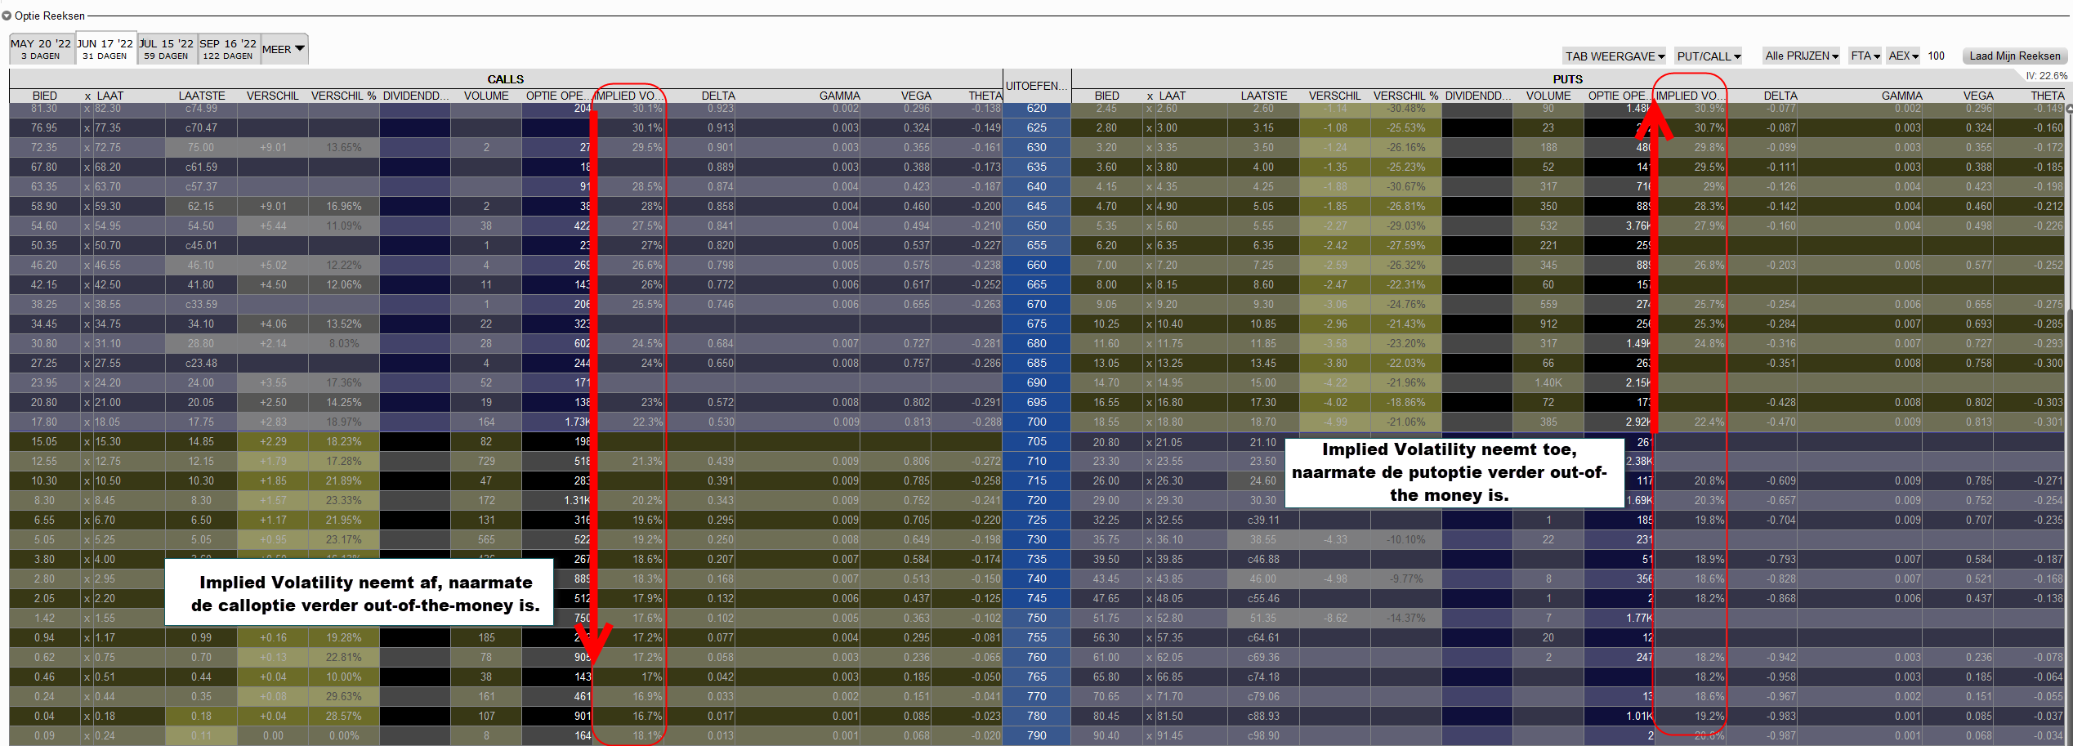This screenshot has width=2073, height=746.
Task: Click the Calls VOLUME column header
Action: point(486,96)
